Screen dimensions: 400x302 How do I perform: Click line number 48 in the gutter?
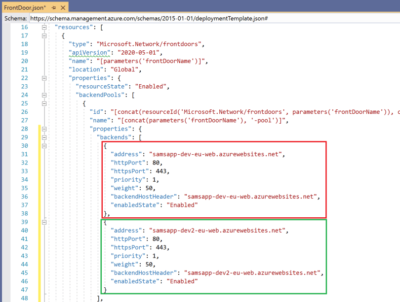pyautogui.click(x=25, y=298)
